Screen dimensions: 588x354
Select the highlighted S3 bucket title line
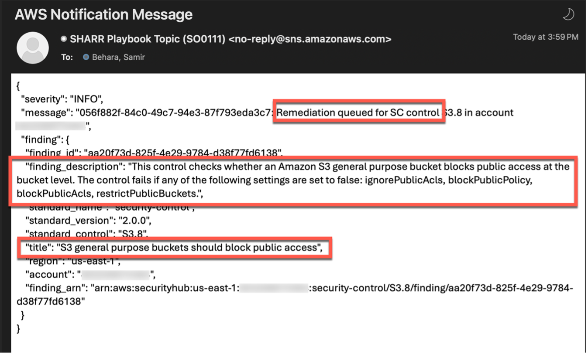pyautogui.click(x=174, y=247)
